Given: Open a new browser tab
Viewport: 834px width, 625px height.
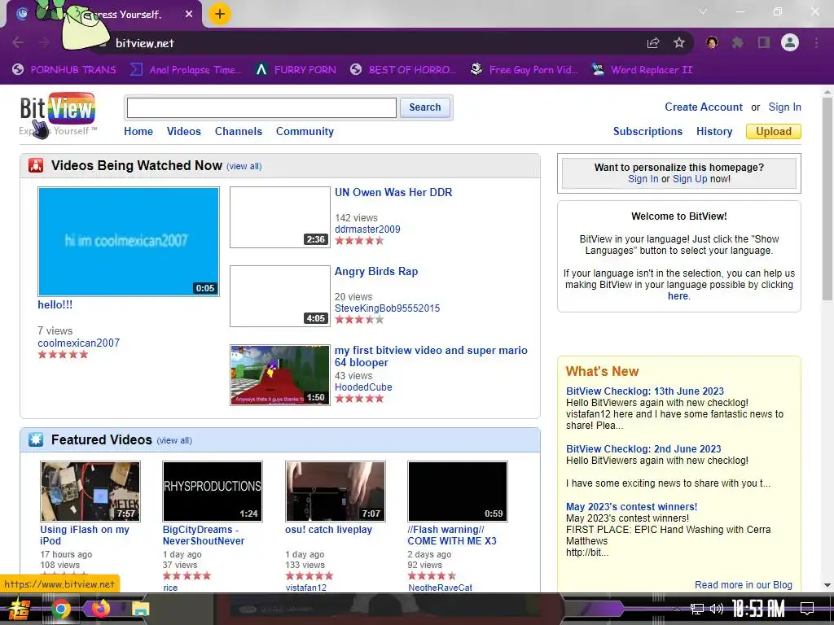Looking at the screenshot, I should coord(220,14).
